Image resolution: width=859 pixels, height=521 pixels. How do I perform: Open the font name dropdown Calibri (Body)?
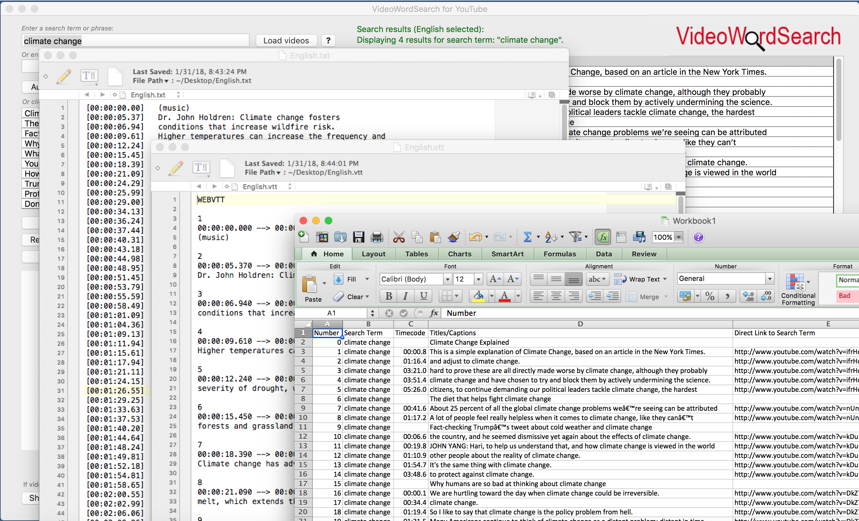(x=447, y=279)
